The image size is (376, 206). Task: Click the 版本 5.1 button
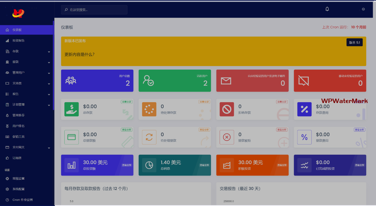point(354,42)
